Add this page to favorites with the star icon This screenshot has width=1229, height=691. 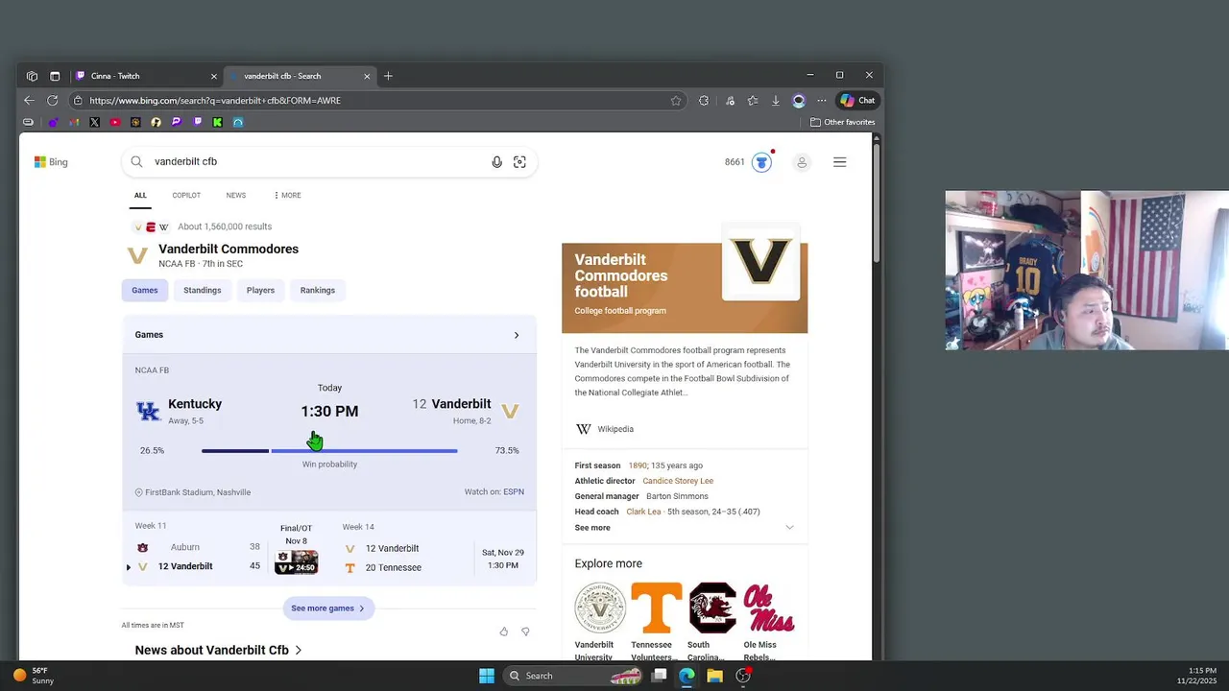(x=676, y=100)
